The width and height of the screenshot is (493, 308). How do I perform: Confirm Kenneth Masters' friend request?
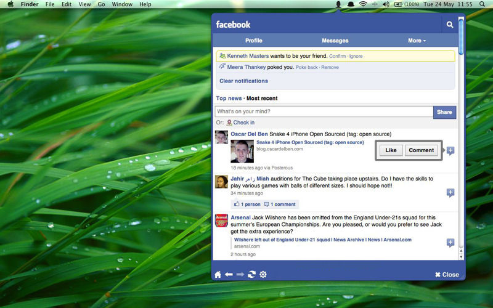337,56
